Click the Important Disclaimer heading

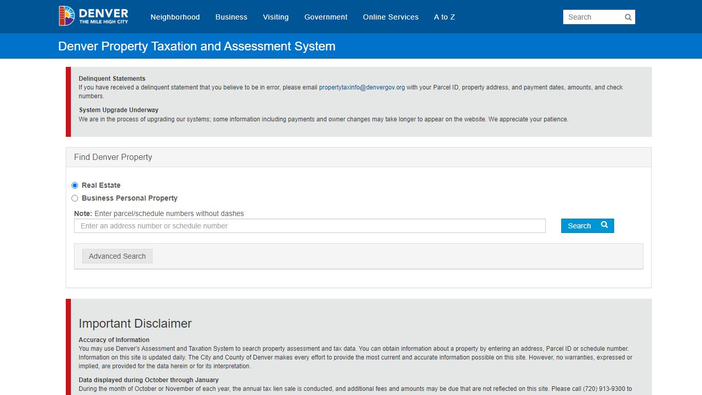pyautogui.click(x=135, y=324)
